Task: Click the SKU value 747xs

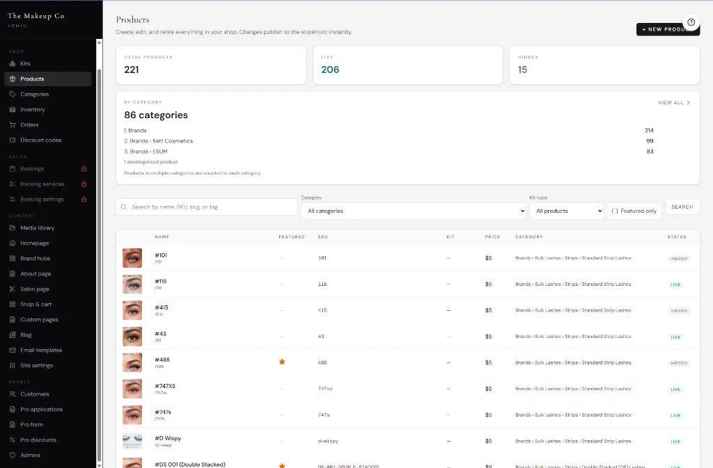Action: [325, 389]
